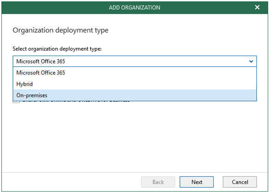Toggle the partially hidden checkbox below the list

coord(16,102)
